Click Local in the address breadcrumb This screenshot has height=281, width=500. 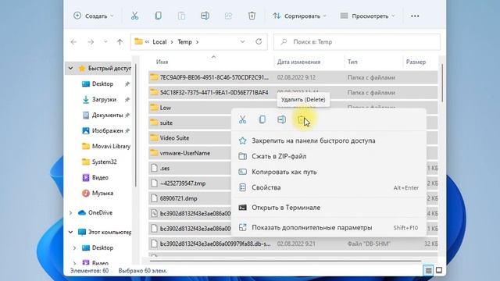(159, 41)
